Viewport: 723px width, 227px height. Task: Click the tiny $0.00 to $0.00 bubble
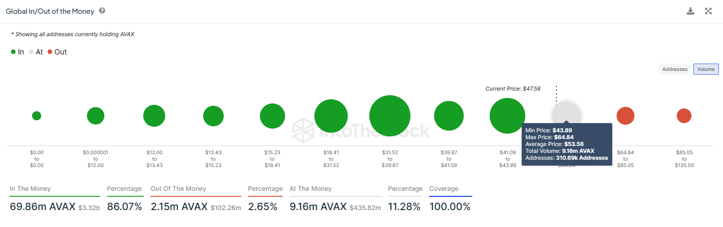(x=37, y=116)
